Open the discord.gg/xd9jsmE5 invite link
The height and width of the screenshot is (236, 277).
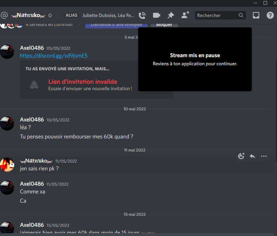pyautogui.click(x=54, y=56)
